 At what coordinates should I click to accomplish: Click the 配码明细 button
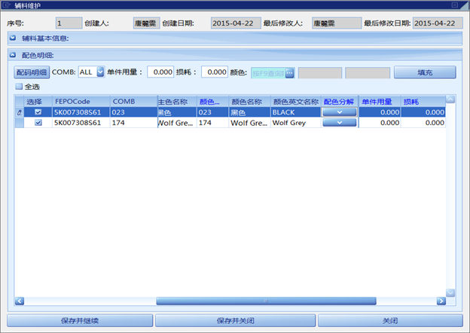coord(31,72)
